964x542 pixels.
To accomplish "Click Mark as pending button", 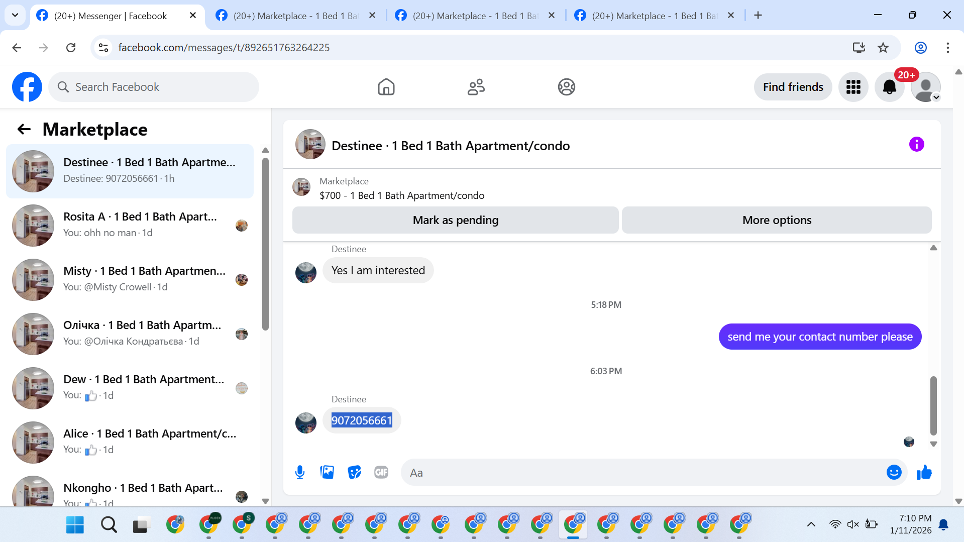I will [455, 220].
